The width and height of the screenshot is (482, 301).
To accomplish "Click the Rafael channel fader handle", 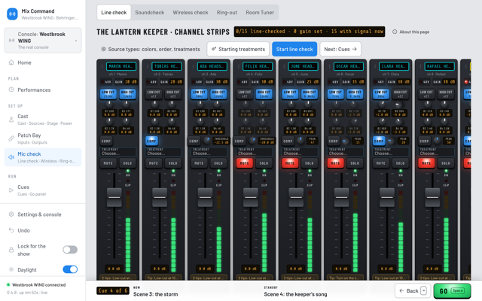I will pos(432,197).
